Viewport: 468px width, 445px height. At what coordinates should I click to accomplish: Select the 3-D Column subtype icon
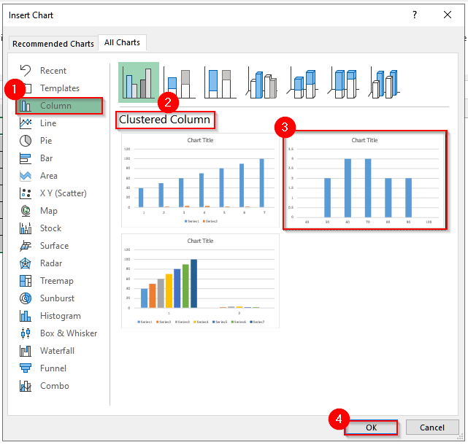pos(385,82)
